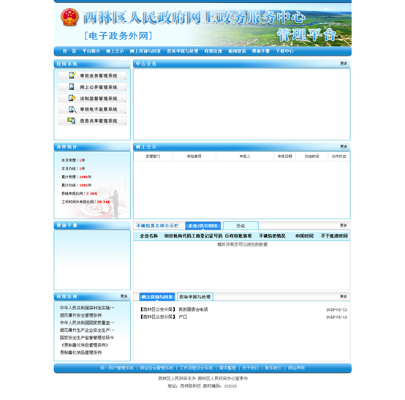Open 联系我们 in the footer bar
The width and height of the screenshot is (405, 400).
click(x=273, y=368)
